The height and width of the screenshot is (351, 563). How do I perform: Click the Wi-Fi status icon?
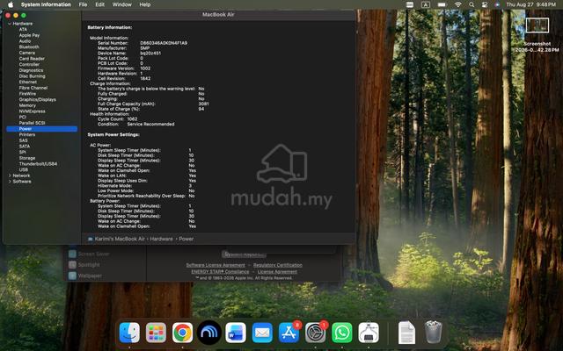click(x=457, y=4)
